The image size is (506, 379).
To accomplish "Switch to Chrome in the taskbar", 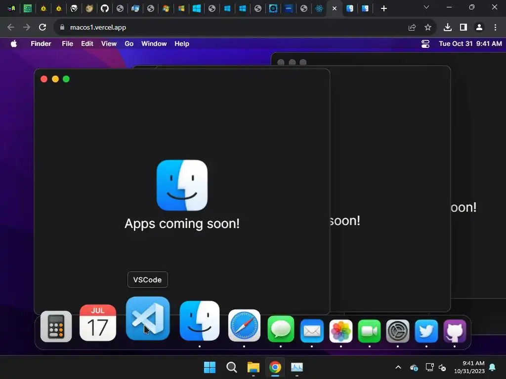I will click(275, 367).
